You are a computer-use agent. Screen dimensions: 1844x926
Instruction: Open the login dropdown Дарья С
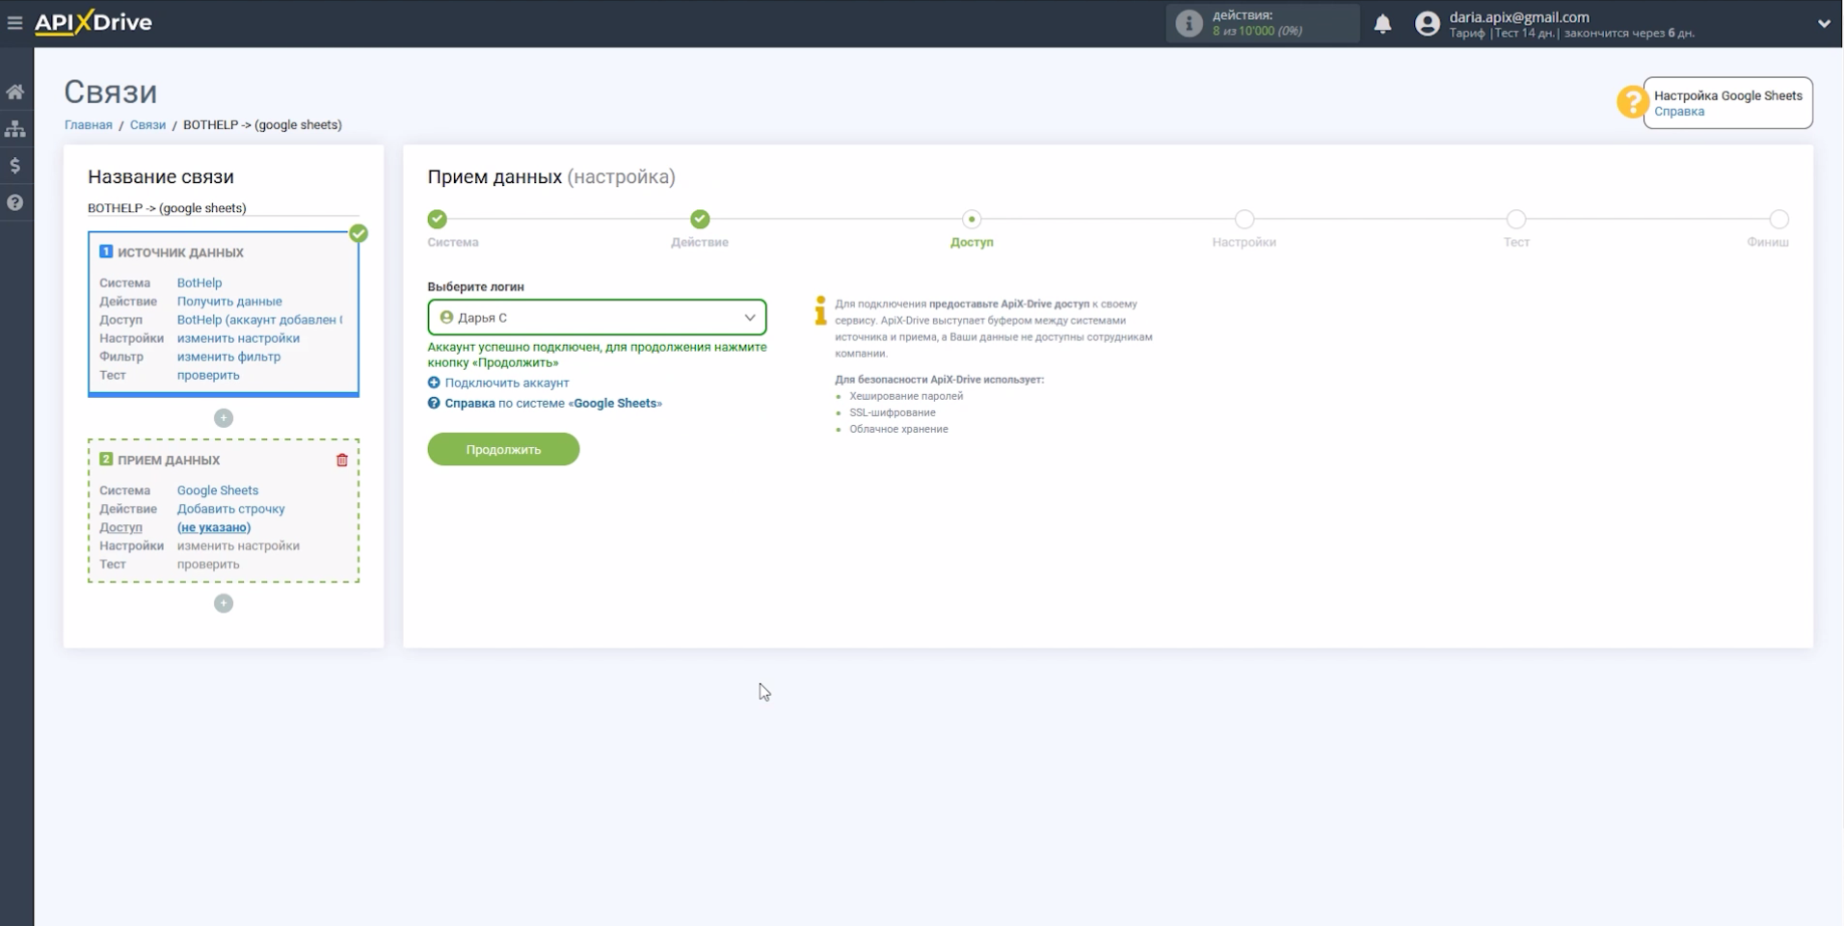point(597,317)
